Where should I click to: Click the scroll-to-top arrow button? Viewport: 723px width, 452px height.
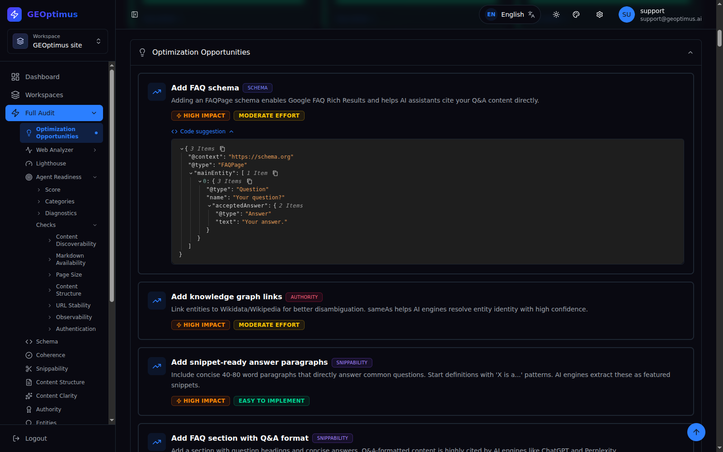point(696,432)
